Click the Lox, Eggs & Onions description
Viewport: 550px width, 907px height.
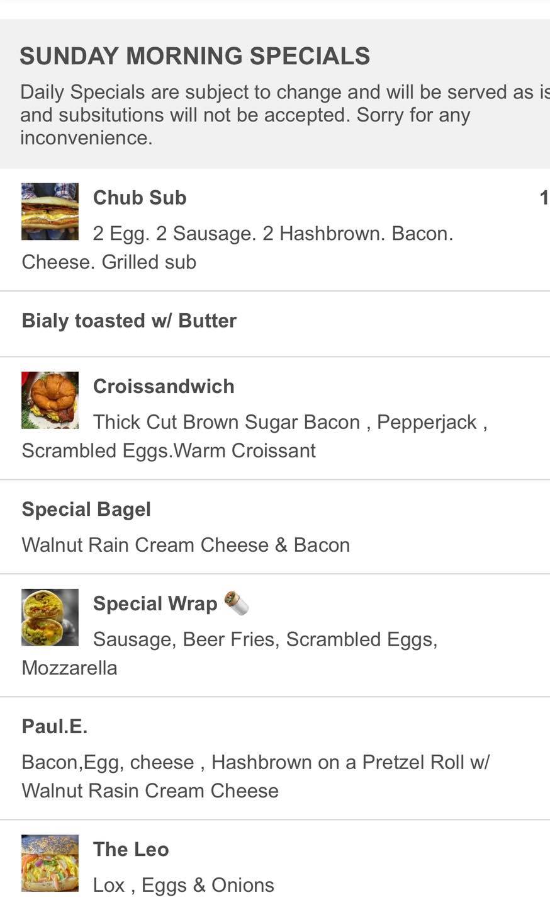tap(183, 885)
